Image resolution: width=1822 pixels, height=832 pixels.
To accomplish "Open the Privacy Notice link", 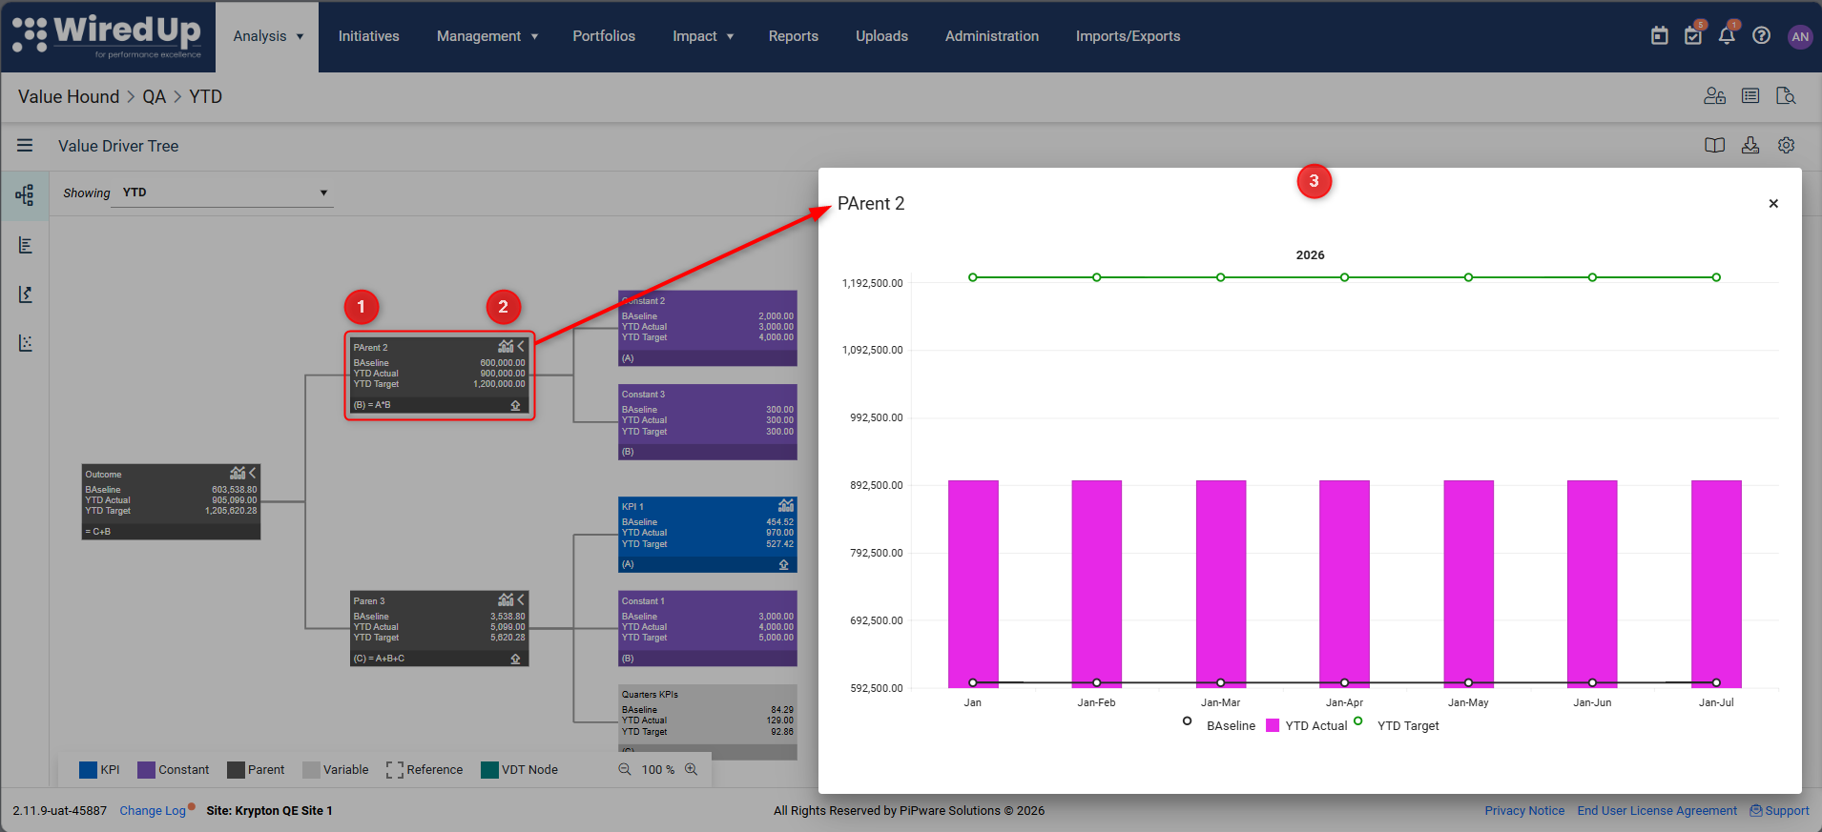I will (x=1524, y=811).
